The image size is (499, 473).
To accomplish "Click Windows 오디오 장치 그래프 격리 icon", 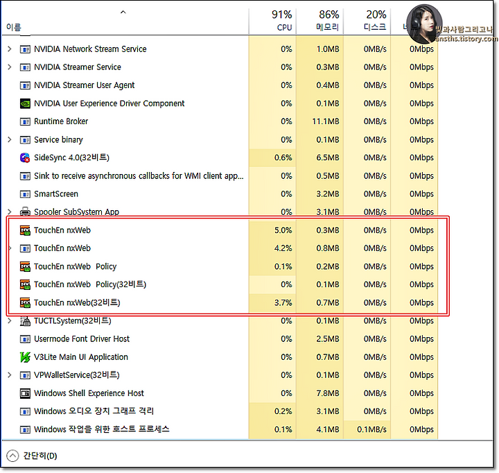I will (x=25, y=411).
